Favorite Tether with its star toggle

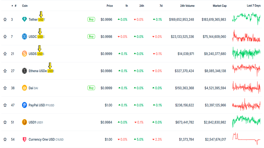coord(5,20)
